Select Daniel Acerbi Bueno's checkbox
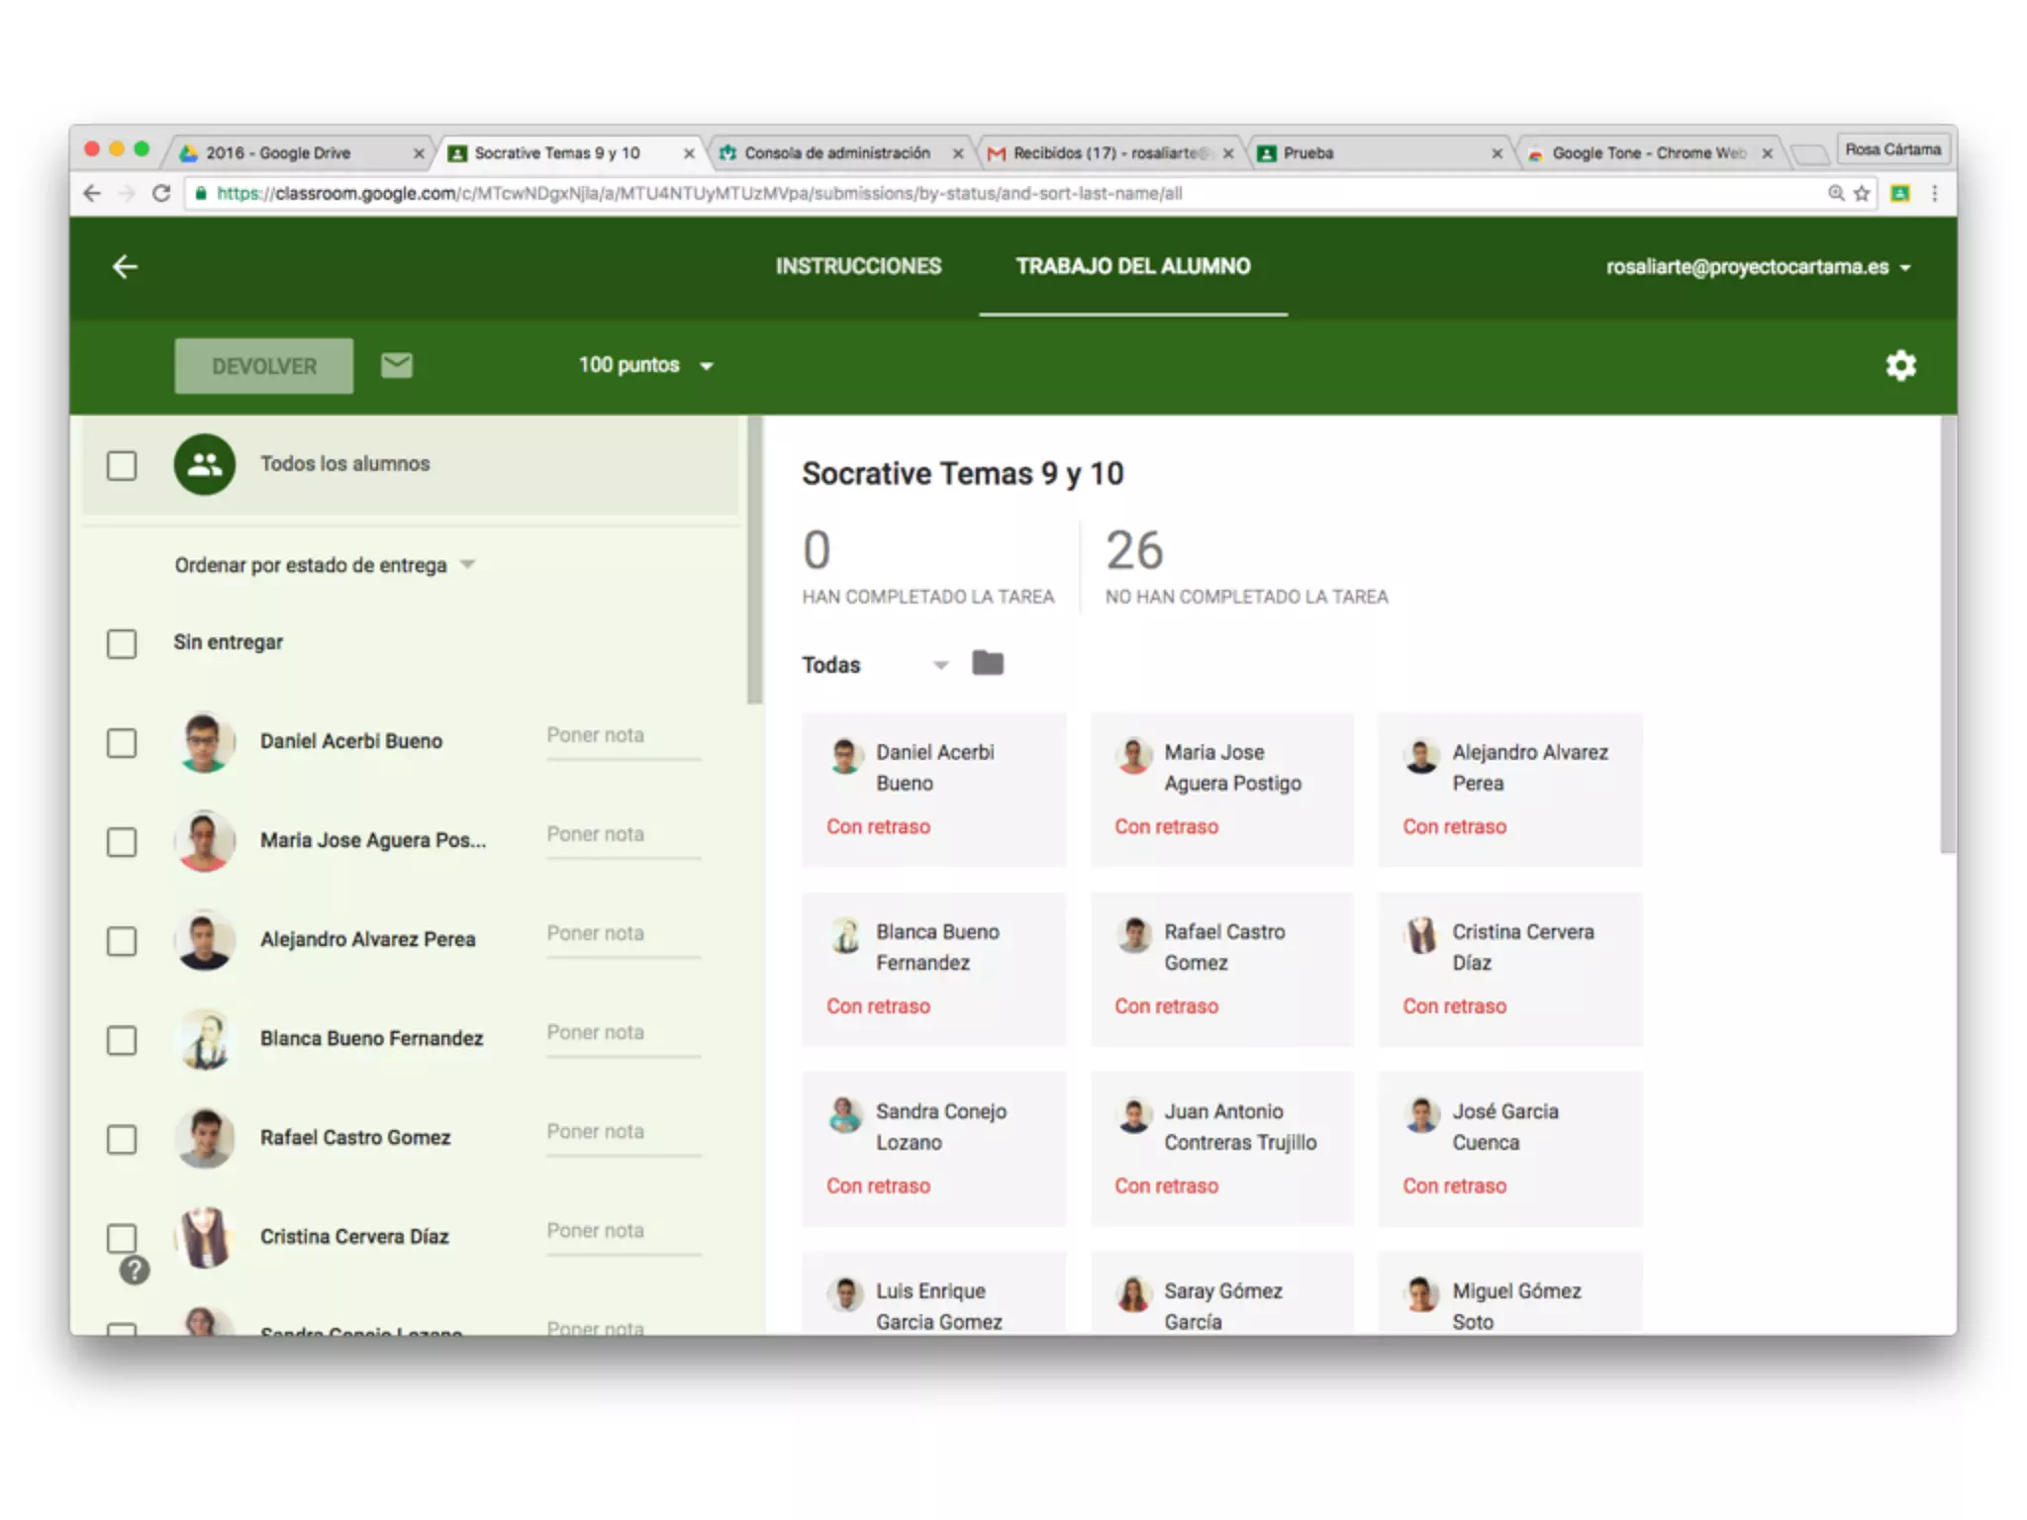 point(122,742)
